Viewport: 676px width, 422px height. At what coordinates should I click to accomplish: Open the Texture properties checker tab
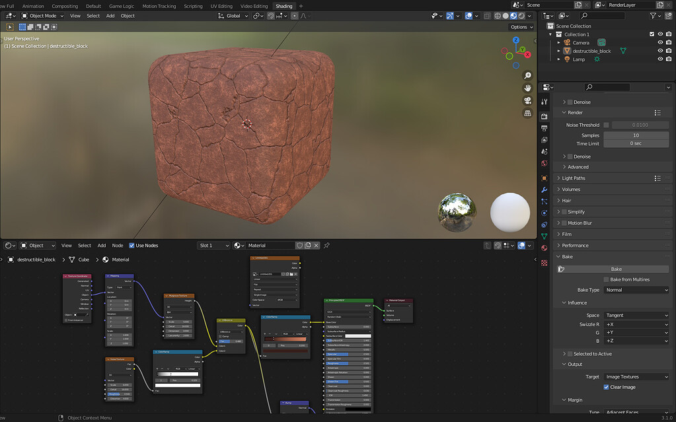coord(544,262)
